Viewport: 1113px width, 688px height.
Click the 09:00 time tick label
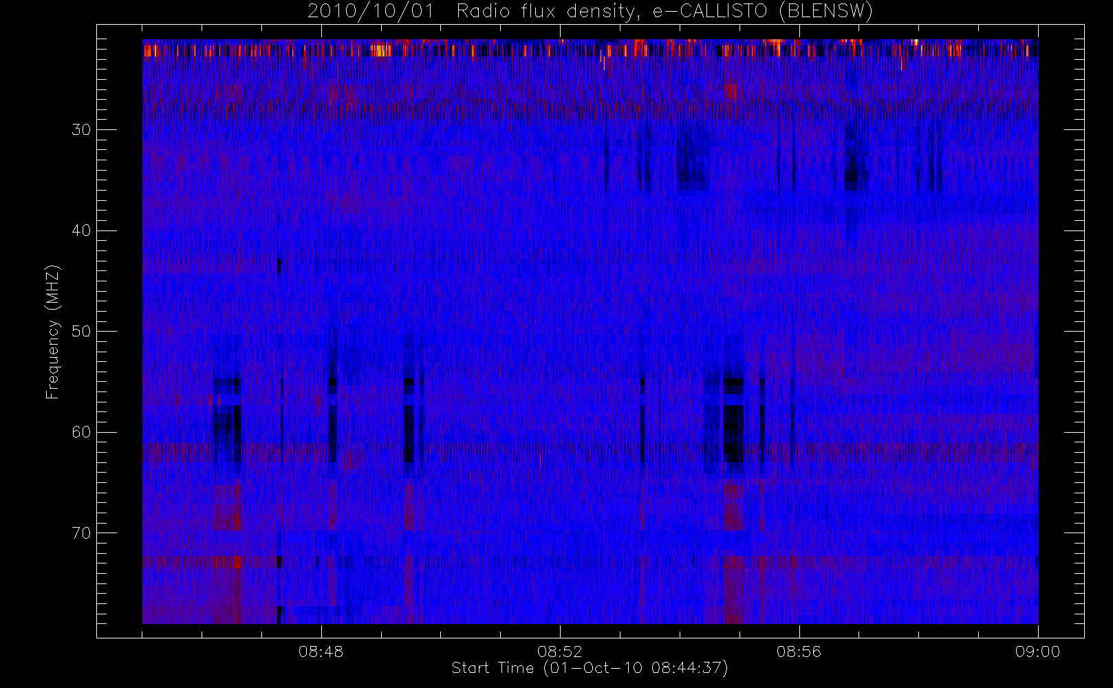[1037, 652]
